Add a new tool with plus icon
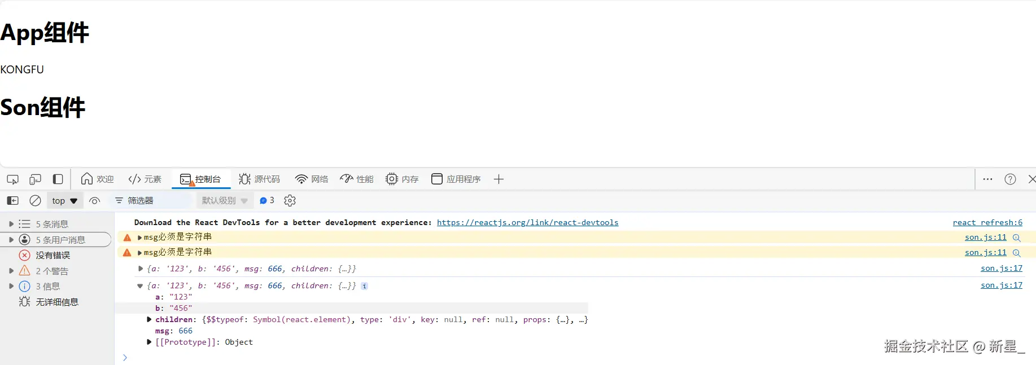The width and height of the screenshot is (1036, 365). [499, 179]
